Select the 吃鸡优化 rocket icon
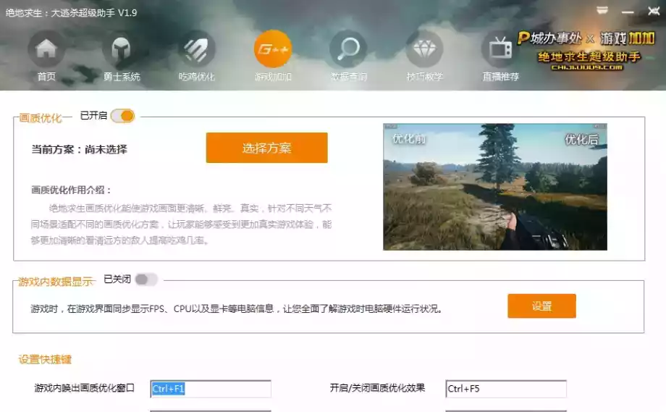Image resolution: width=666 pixels, height=412 pixels. coord(197,49)
